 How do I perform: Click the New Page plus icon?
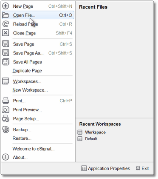point(6,6)
